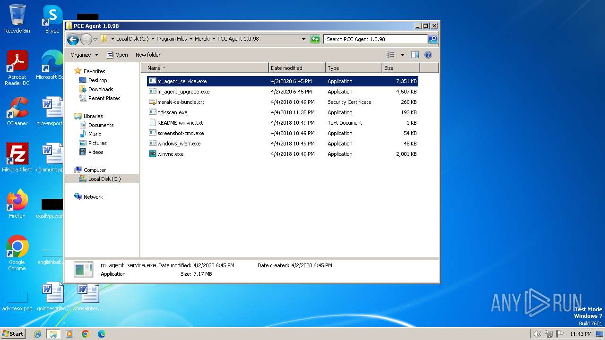Open Chrome from taskbar
Image resolution: width=605 pixels, height=340 pixels.
pos(86,334)
